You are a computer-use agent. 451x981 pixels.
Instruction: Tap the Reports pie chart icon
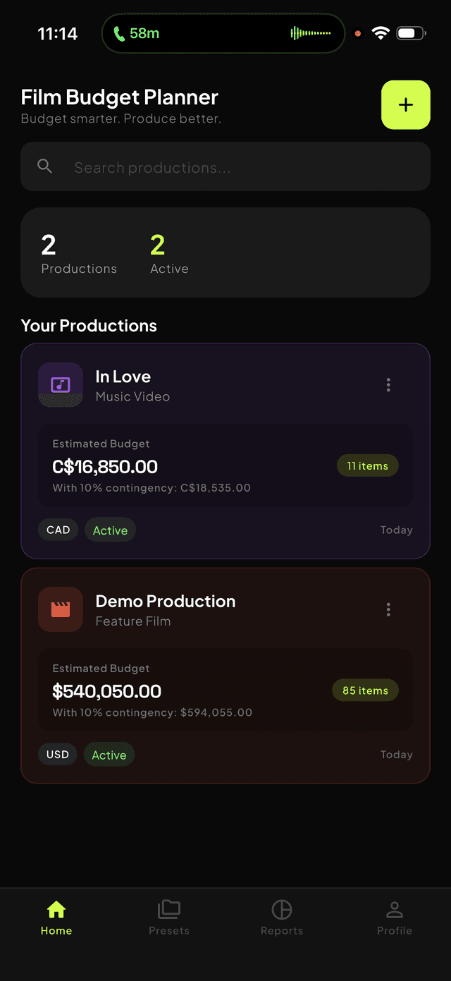click(x=282, y=909)
